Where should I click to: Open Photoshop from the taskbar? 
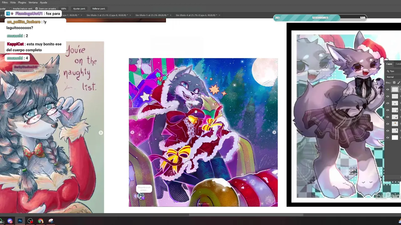20,221
